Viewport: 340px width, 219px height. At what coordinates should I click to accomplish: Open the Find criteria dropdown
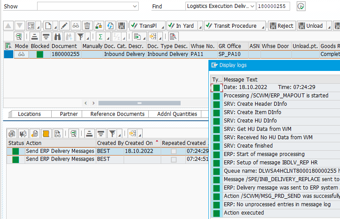click(x=253, y=6)
